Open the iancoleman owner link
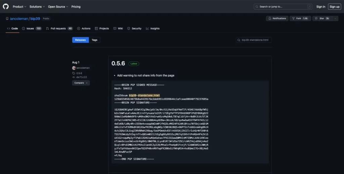The image size is (344, 174). [19, 18]
